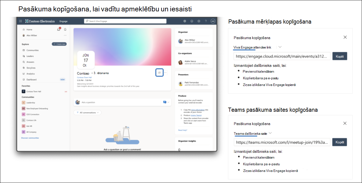
Task: Click the Create new button
Action: [x=59, y=44]
